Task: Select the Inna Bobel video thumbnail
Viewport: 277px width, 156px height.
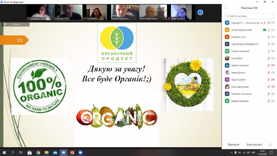Action: click(x=97, y=12)
